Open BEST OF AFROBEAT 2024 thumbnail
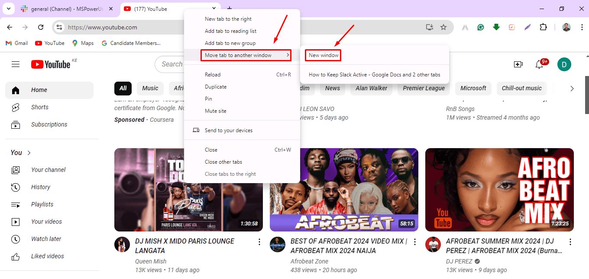589x279 pixels. pos(344,190)
